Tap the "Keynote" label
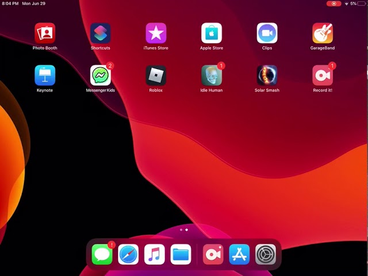The width and height of the screenshot is (368, 276). coord(45,90)
